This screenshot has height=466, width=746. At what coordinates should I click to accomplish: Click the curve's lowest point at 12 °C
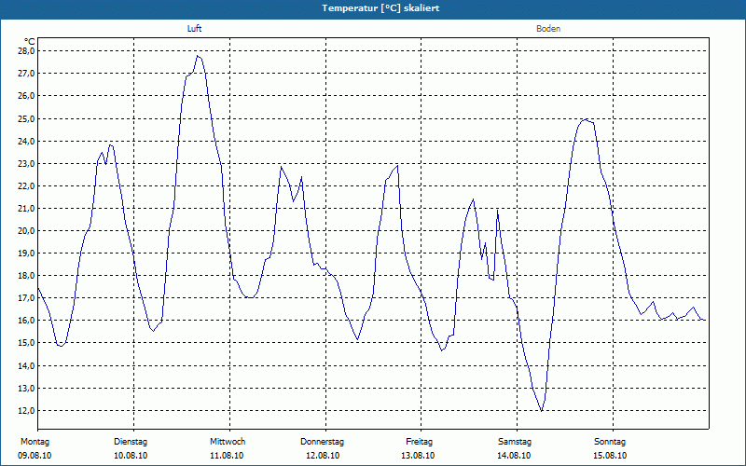542,411
